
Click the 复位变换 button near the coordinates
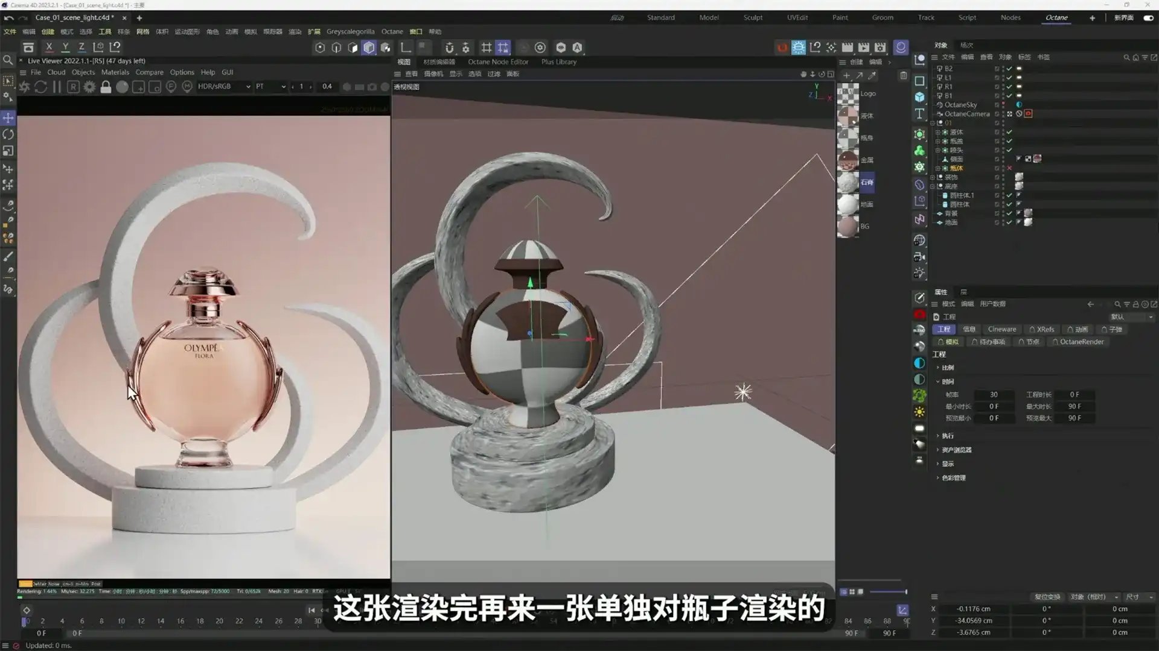point(1049,596)
